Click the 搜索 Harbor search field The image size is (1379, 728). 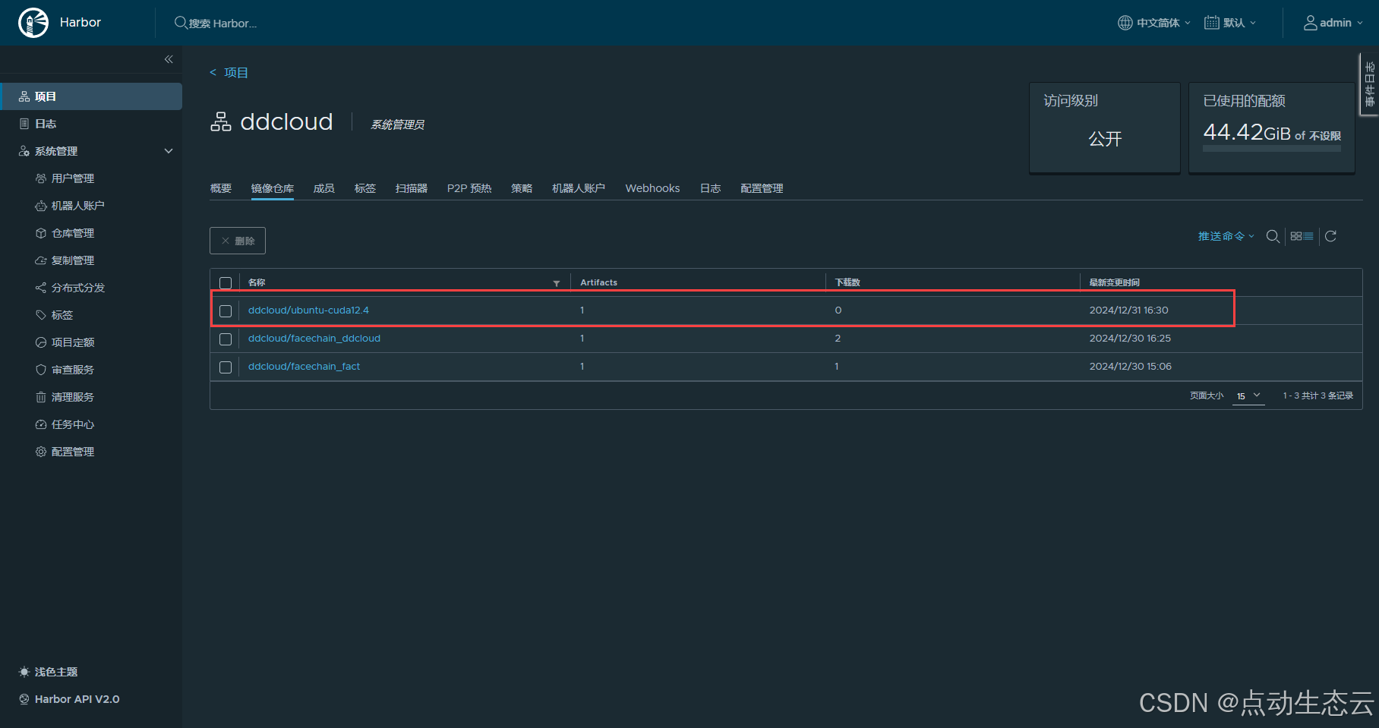coord(222,24)
